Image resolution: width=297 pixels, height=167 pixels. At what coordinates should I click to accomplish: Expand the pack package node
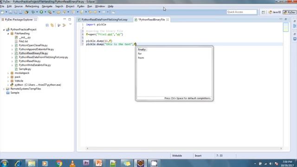click(8, 77)
